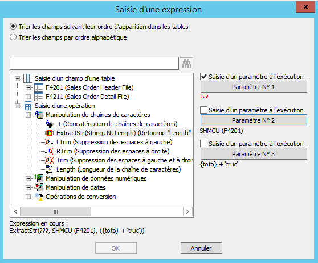Click the LTrim function icon
This screenshot has height=263, width=318.
tap(49, 142)
